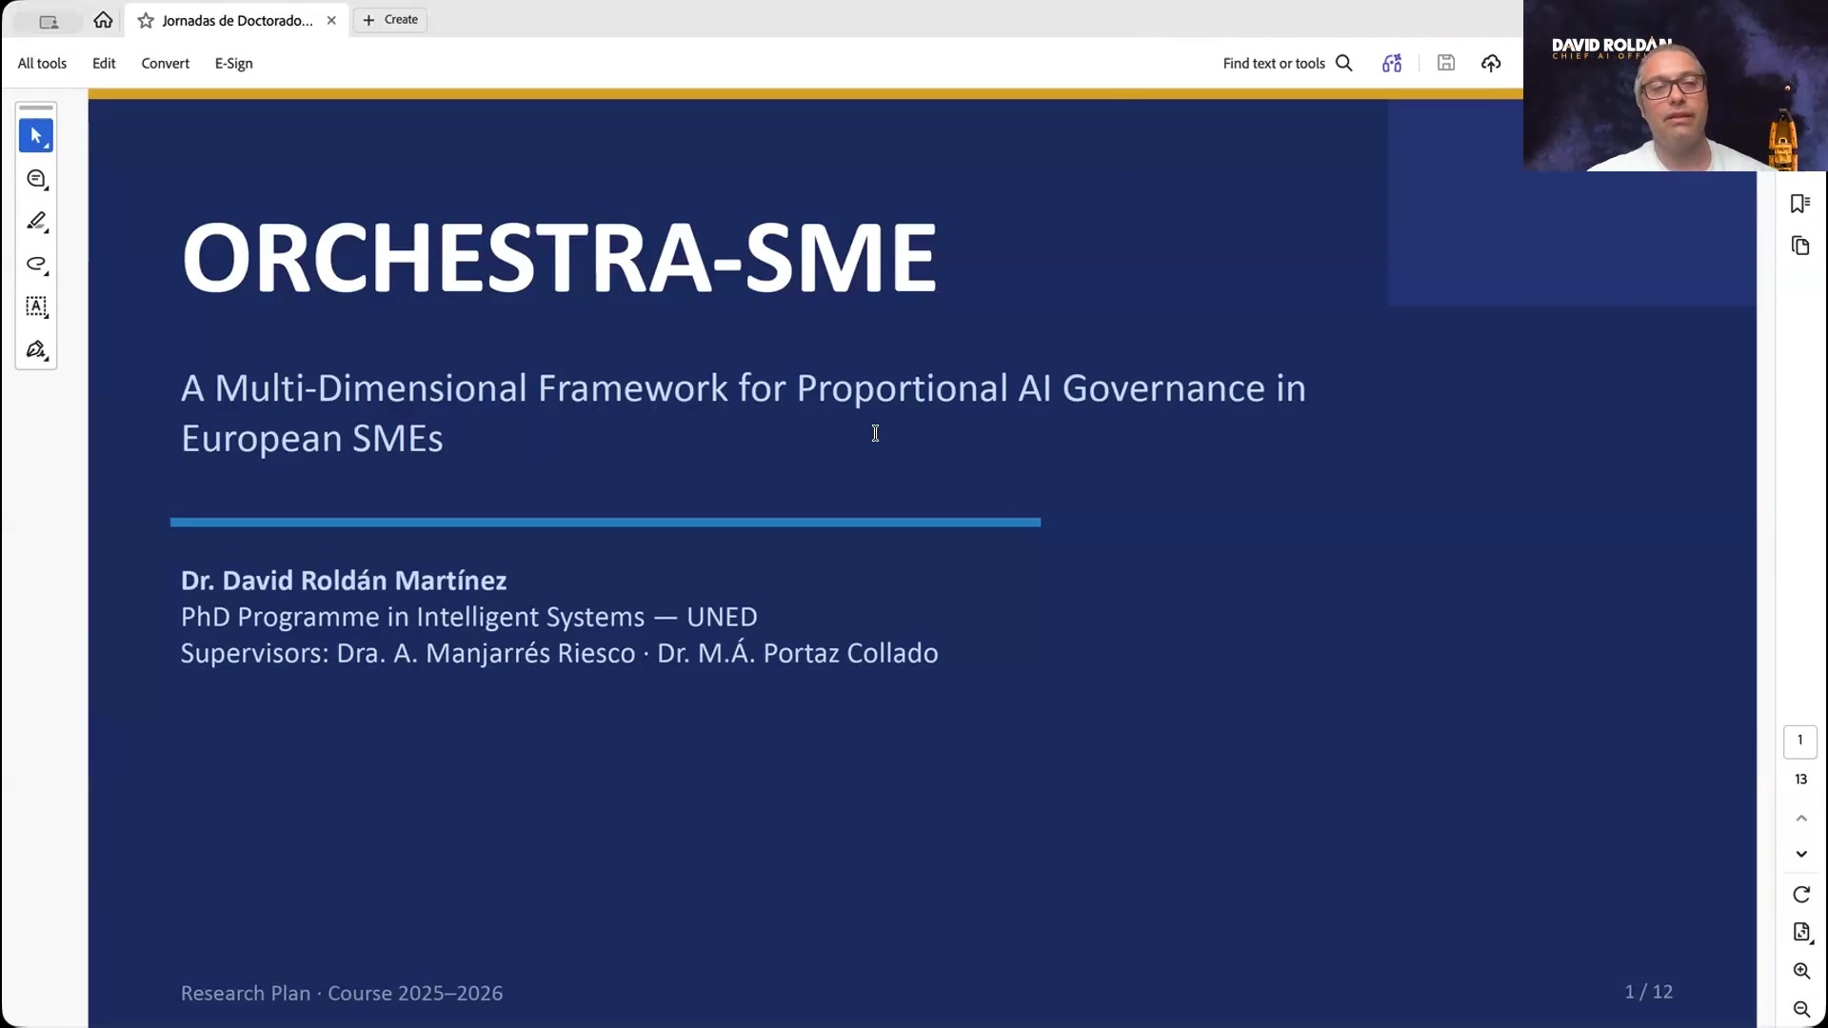The width and height of the screenshot is (1828, 1028).
Task: Click the speaker webcam thumbnail
Action: [1676, 86]
